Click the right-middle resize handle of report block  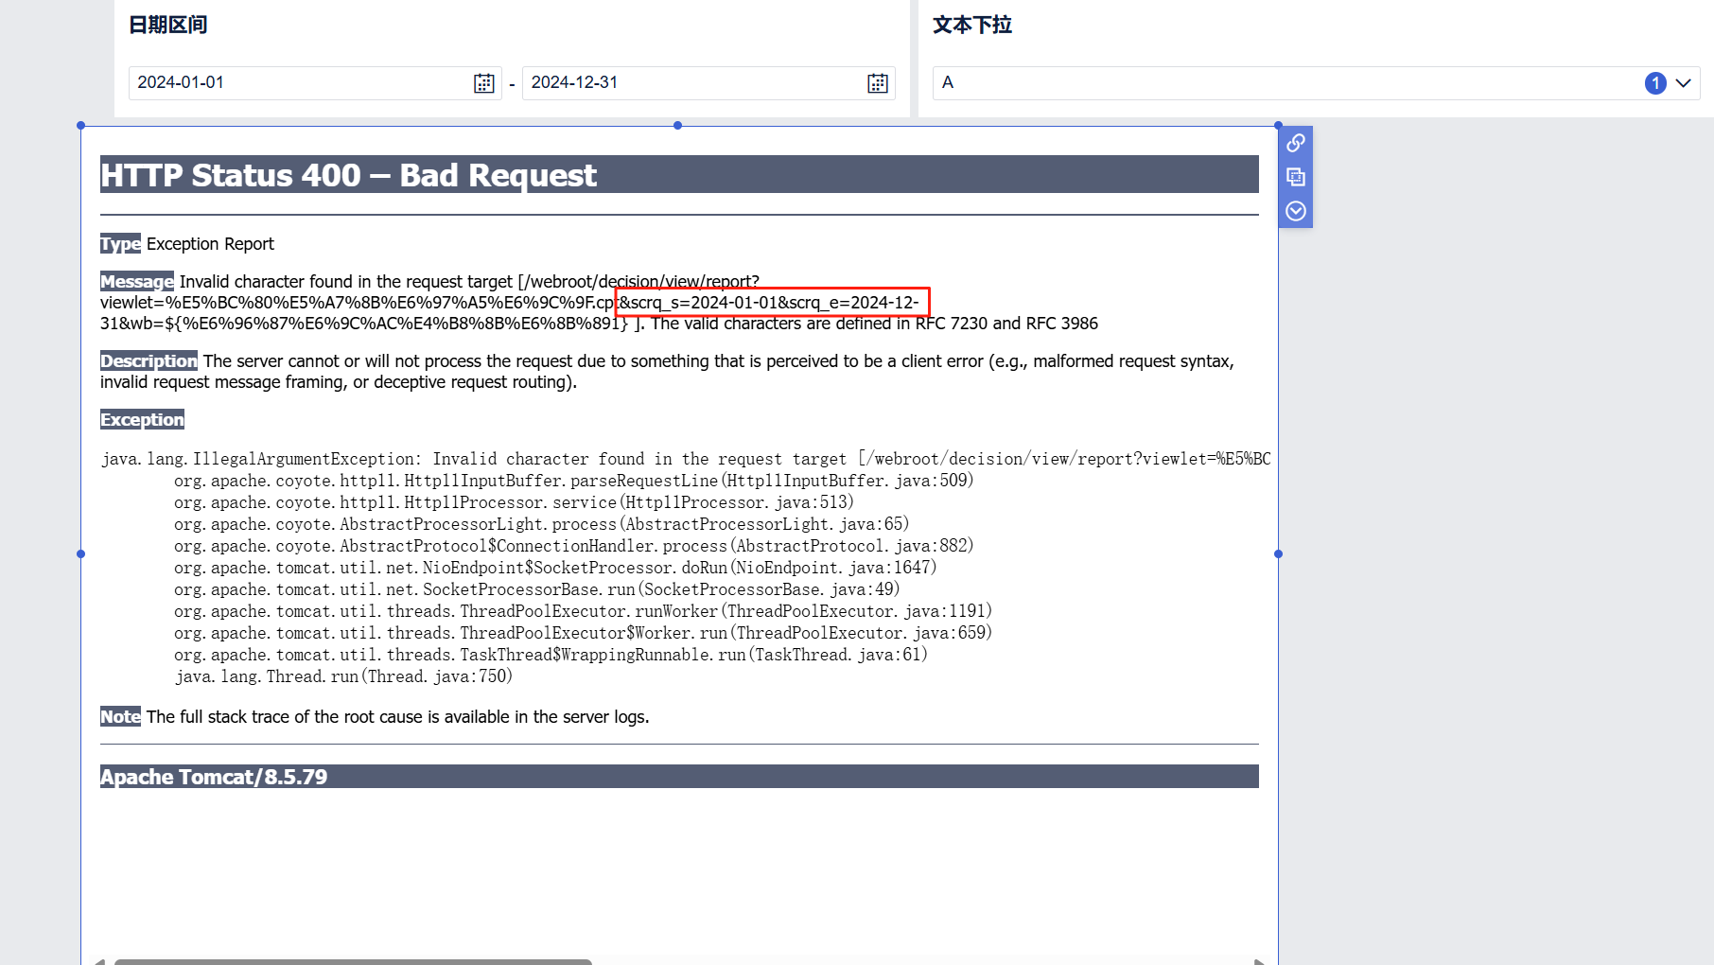1278,553
